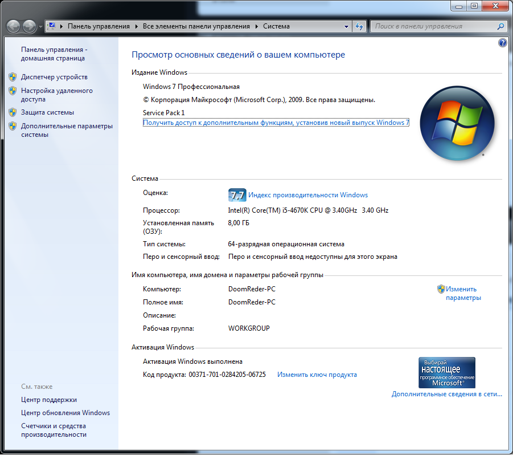Click shield icon beside "Защита системы"

pyautogui.click(x=13, y=112)
